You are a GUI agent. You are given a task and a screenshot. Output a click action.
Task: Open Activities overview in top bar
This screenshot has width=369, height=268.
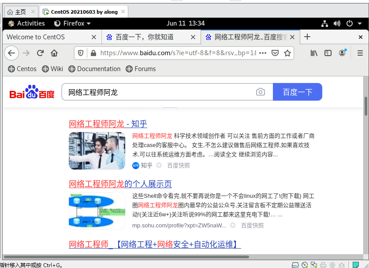(26, 23)
